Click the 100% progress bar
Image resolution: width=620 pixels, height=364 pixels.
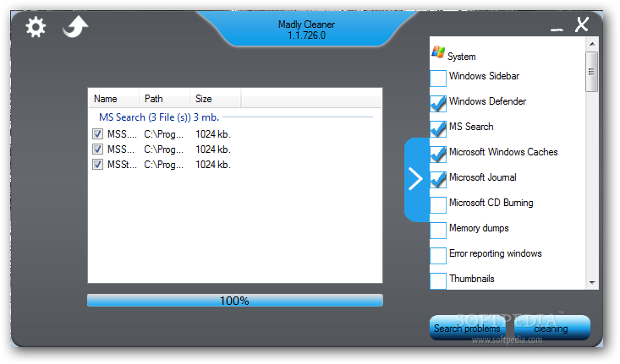[x=235, y=301]
